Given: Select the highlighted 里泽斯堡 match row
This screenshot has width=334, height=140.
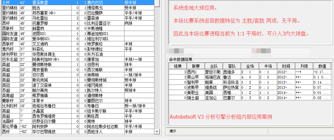Looking at the screenshot, I should tap(77, 2).
